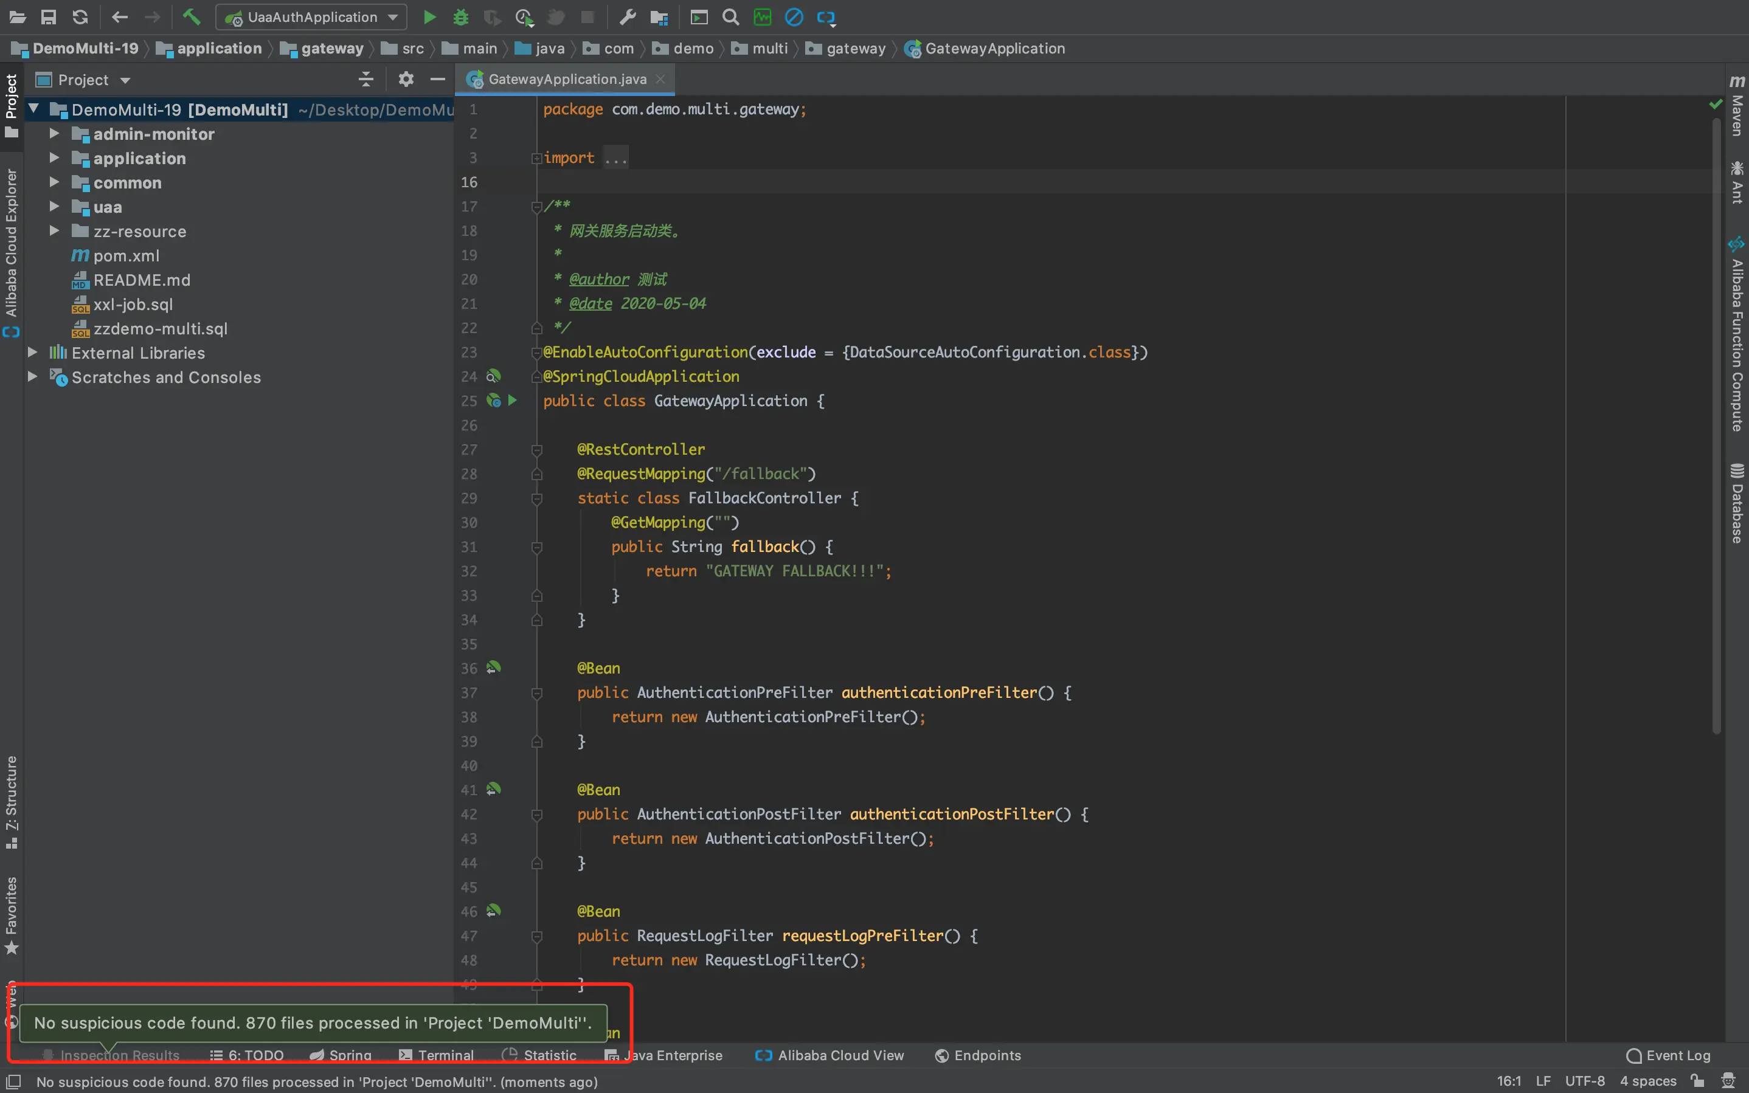This screenshot has height=1093, width=1749.
Task: Toggle the read-only lock icon in status bar
Action: click(x=1698, y=1081)
